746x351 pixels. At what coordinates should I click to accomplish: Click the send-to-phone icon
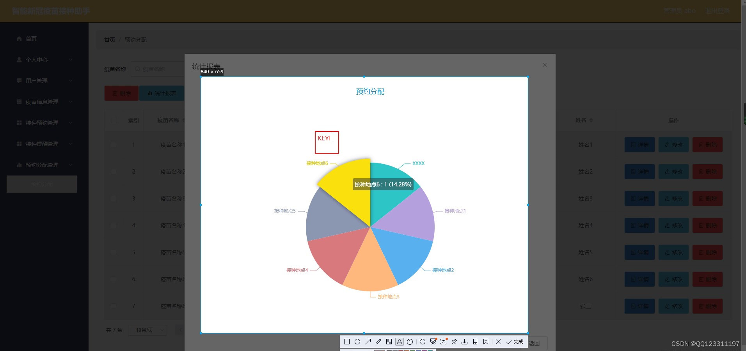tap(475, 342)
